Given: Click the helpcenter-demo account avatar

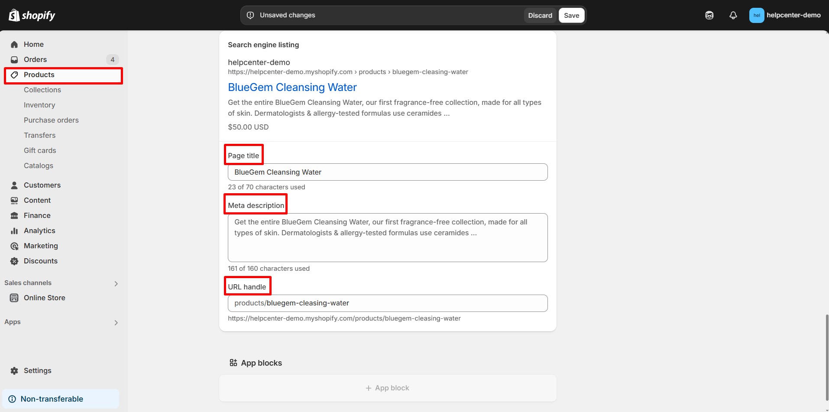Looking at the screenshot, I should click(756, 16).
